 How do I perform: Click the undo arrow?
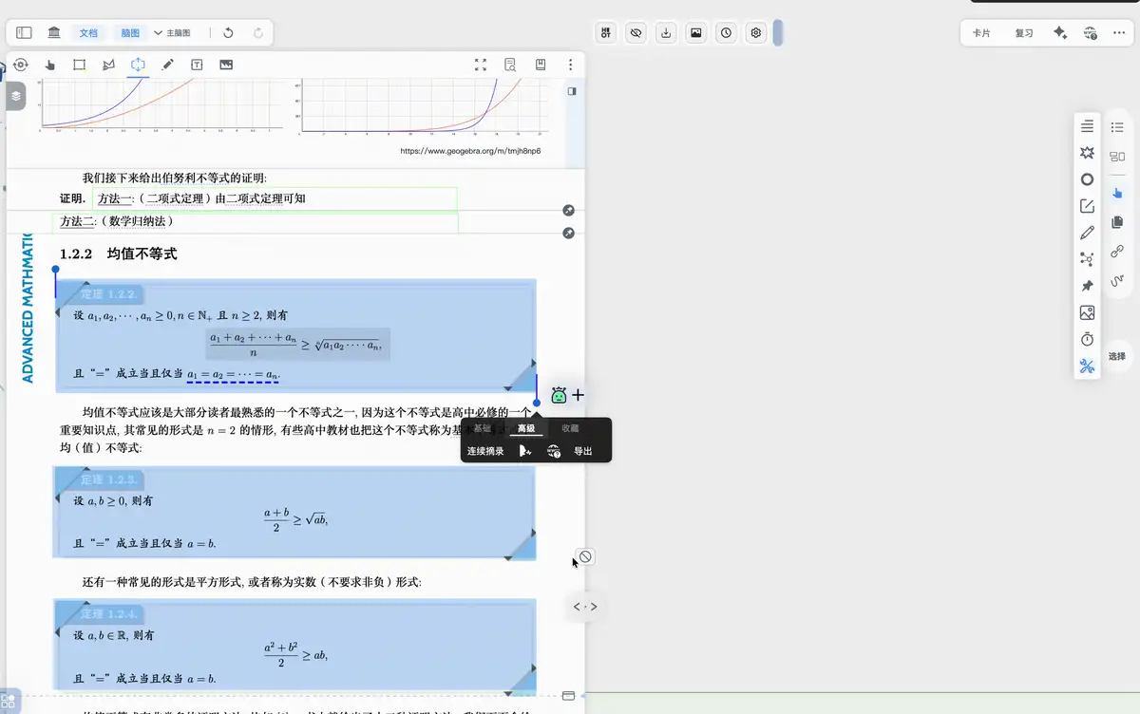pos(228,32)
